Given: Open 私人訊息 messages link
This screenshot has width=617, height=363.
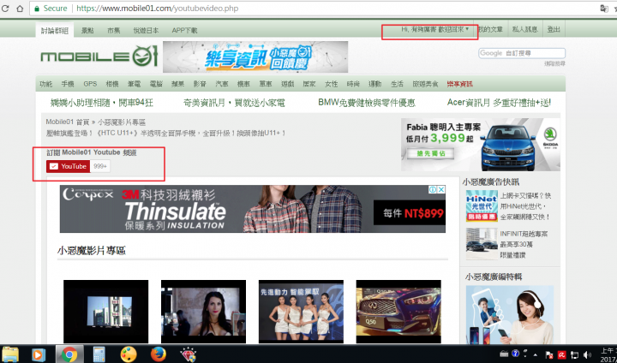Looking at the screenshot, I should point(525,29).
